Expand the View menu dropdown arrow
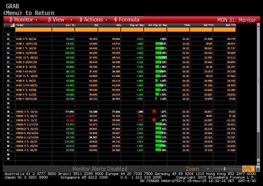This screenshot has width=263, height=186. tap(71, 20)
